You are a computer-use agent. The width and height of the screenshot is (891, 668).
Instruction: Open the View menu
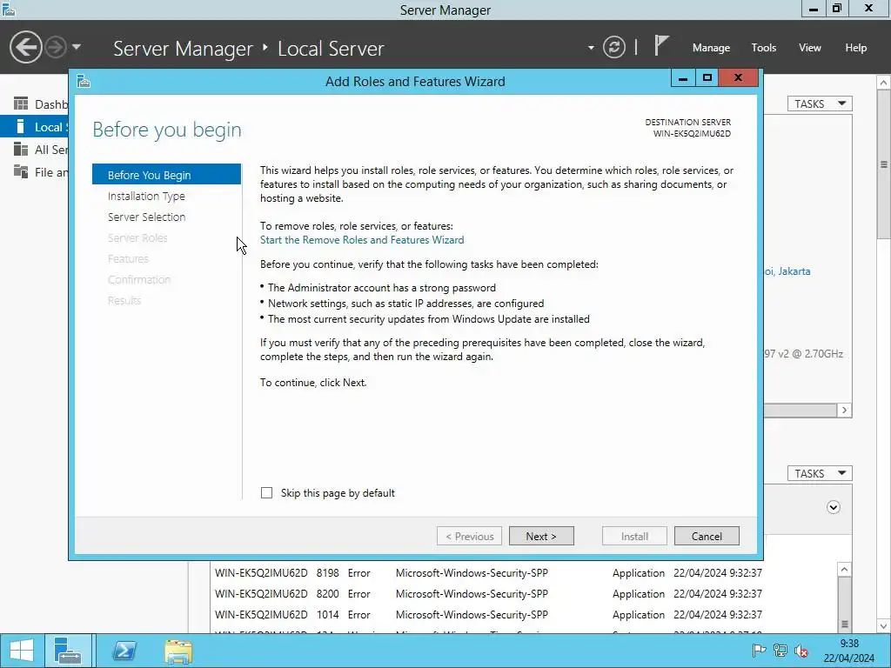coord(810,48)
